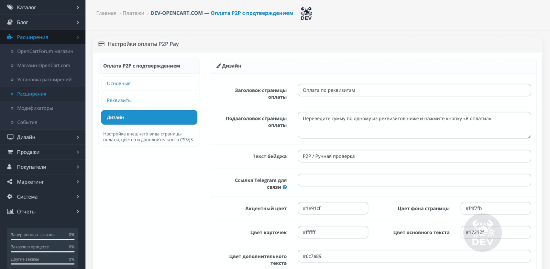The width and height of the screenshot is (550, 269).
Task: Open OpenCartForum магазин submenu item
Action: tap(43, 51)
